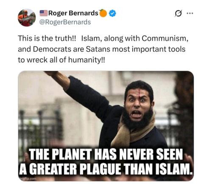Open the Roger Bernards display name link
This screenshot has width=212, height=184.
click(73, 13)
